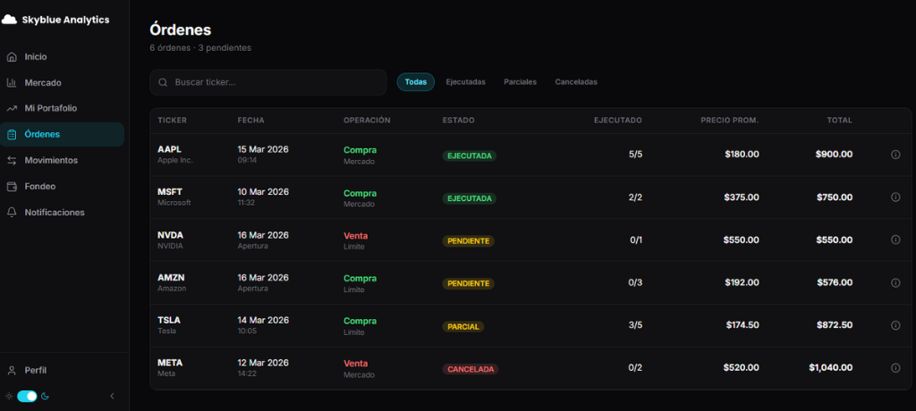Viewport: 916px width, 411px height.
Task: Click the 3/5 executed value
Action: pyautogui.click(x=636, y=325)
